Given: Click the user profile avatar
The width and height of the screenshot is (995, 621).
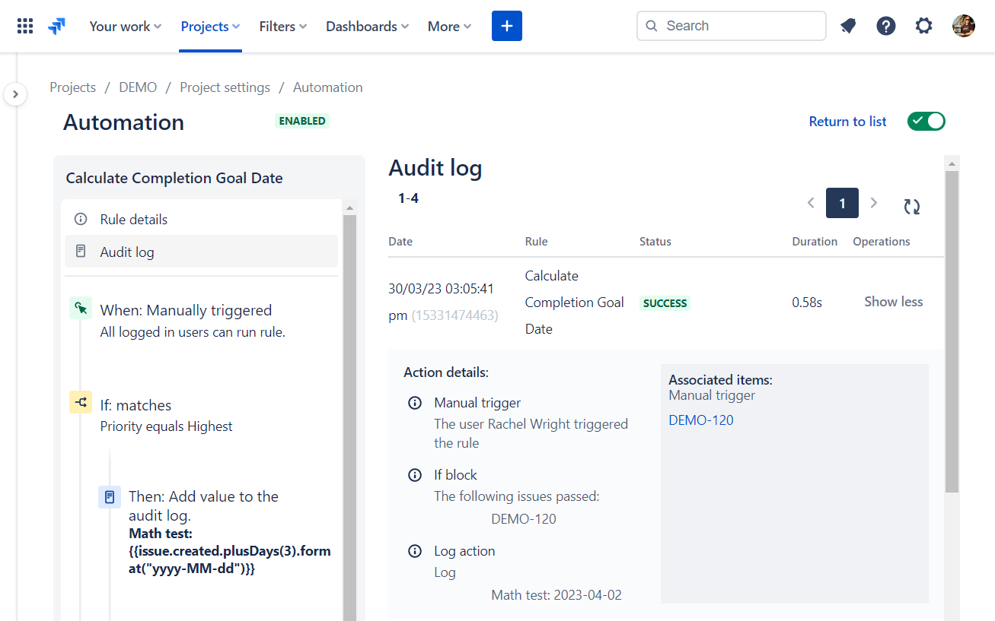Looking at the screenshot, I should coord(964,26).
